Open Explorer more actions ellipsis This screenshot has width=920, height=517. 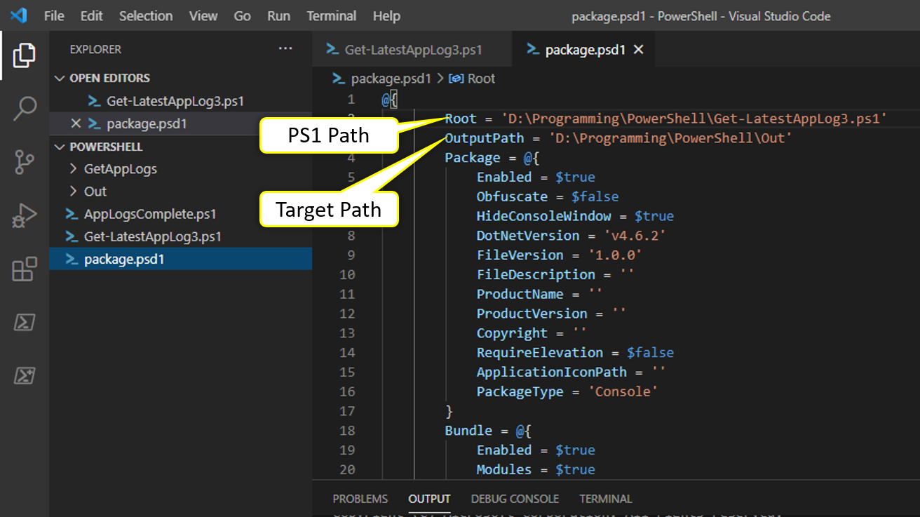[285, 48]
